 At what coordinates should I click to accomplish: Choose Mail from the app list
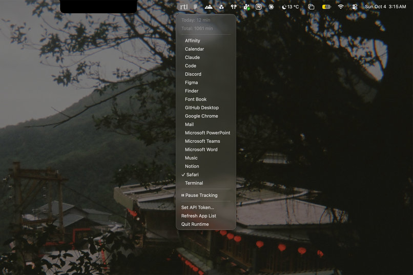(x=206, y=124)
